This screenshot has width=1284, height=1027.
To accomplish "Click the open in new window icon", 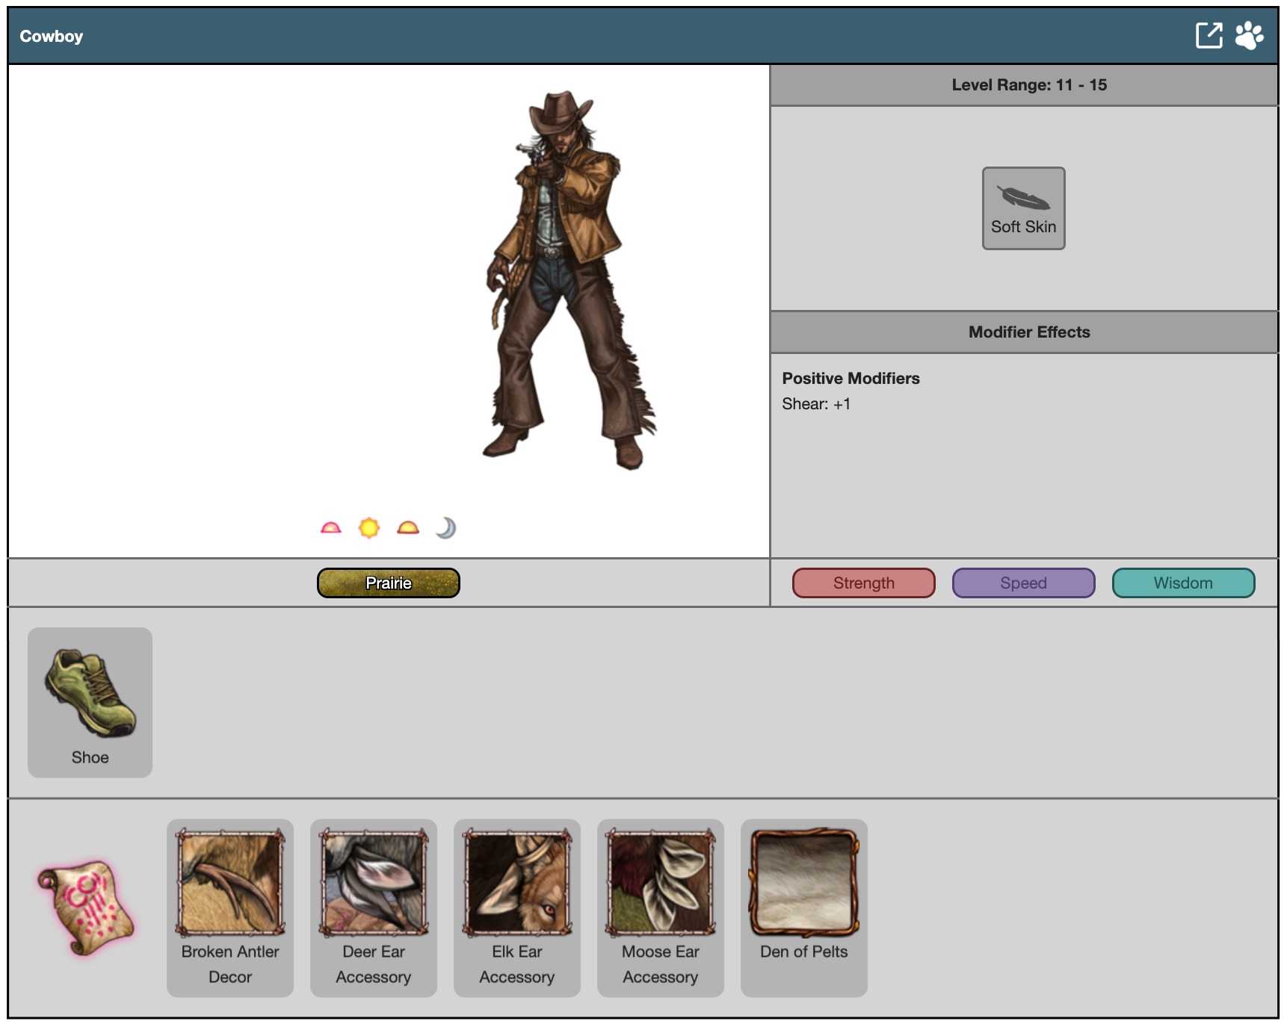I will tap(1209, 35).
